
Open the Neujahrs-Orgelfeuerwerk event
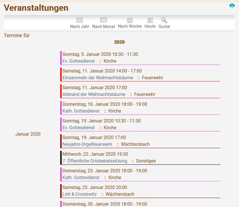87,144
